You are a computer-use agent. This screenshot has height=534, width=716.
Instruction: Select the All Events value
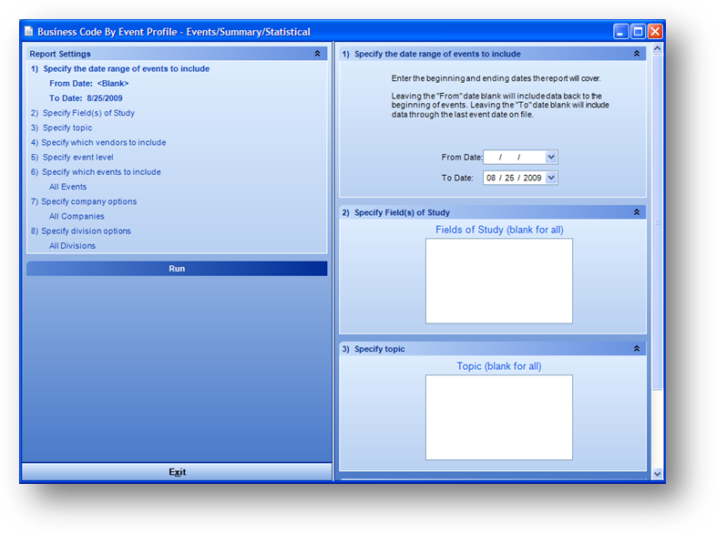[x=68, y=187]
